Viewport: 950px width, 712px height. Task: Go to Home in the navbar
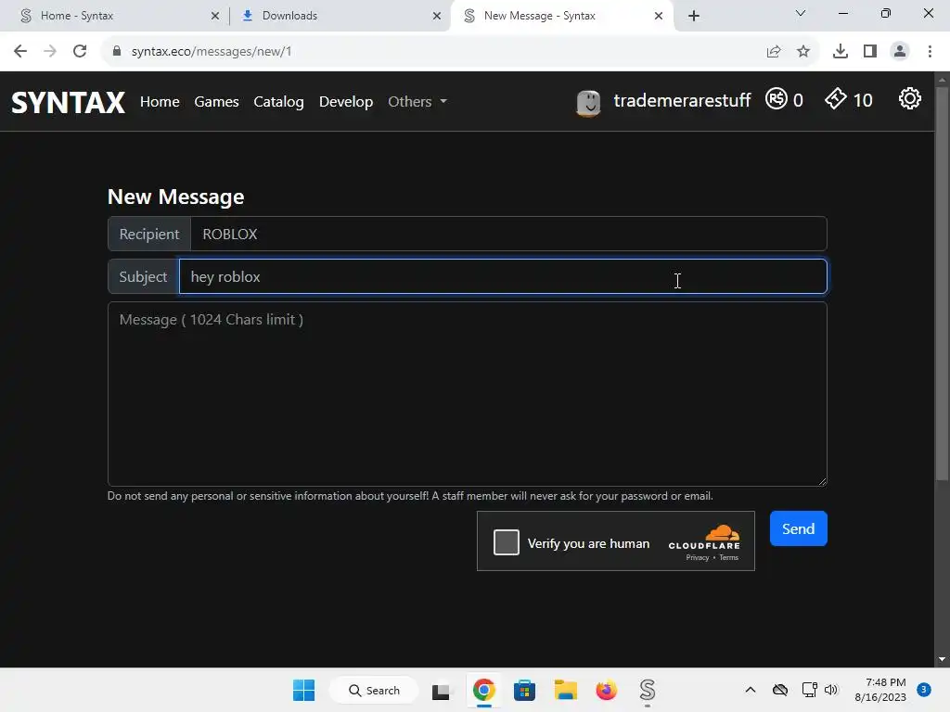click(x=160, y=101)
